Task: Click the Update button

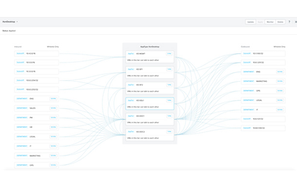Action: [250, 22]
